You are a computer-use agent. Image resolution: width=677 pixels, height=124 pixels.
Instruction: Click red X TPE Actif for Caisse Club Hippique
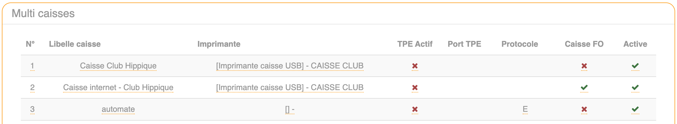coord(415,66)
